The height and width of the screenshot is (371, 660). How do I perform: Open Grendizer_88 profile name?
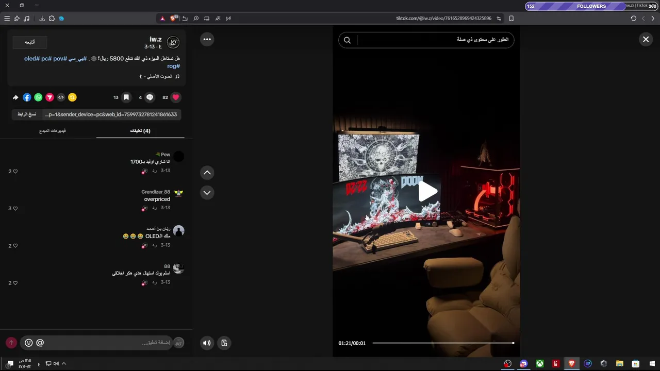point(156,192)
